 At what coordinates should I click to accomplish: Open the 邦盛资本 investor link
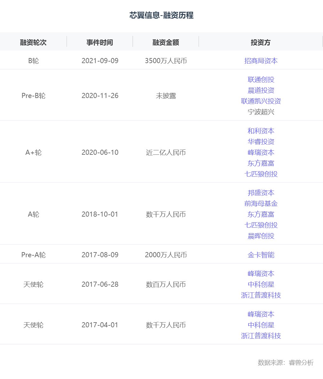pos(261,193)
